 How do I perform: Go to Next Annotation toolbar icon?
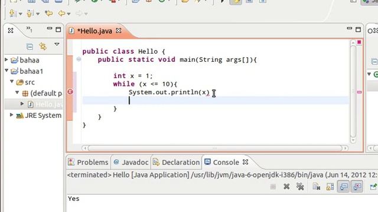click(x=12, y=13)
